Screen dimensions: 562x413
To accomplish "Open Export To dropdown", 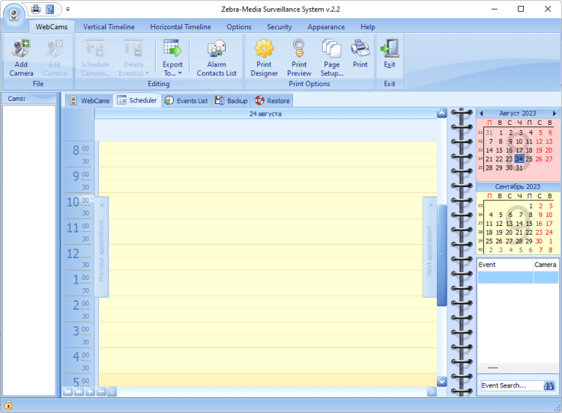I will click(172, 58).
